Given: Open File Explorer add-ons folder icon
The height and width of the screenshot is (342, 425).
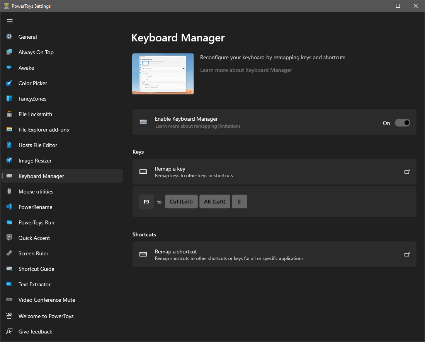Looking at the screenshot, I should (x=9, y=130).
